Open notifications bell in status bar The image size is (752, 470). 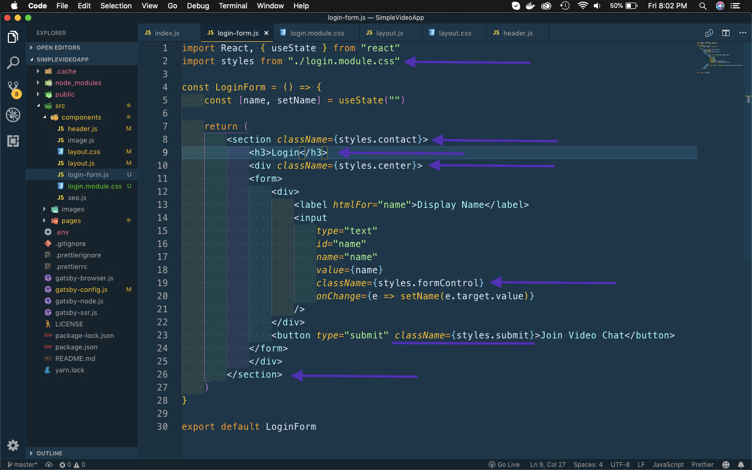[741, 465]
